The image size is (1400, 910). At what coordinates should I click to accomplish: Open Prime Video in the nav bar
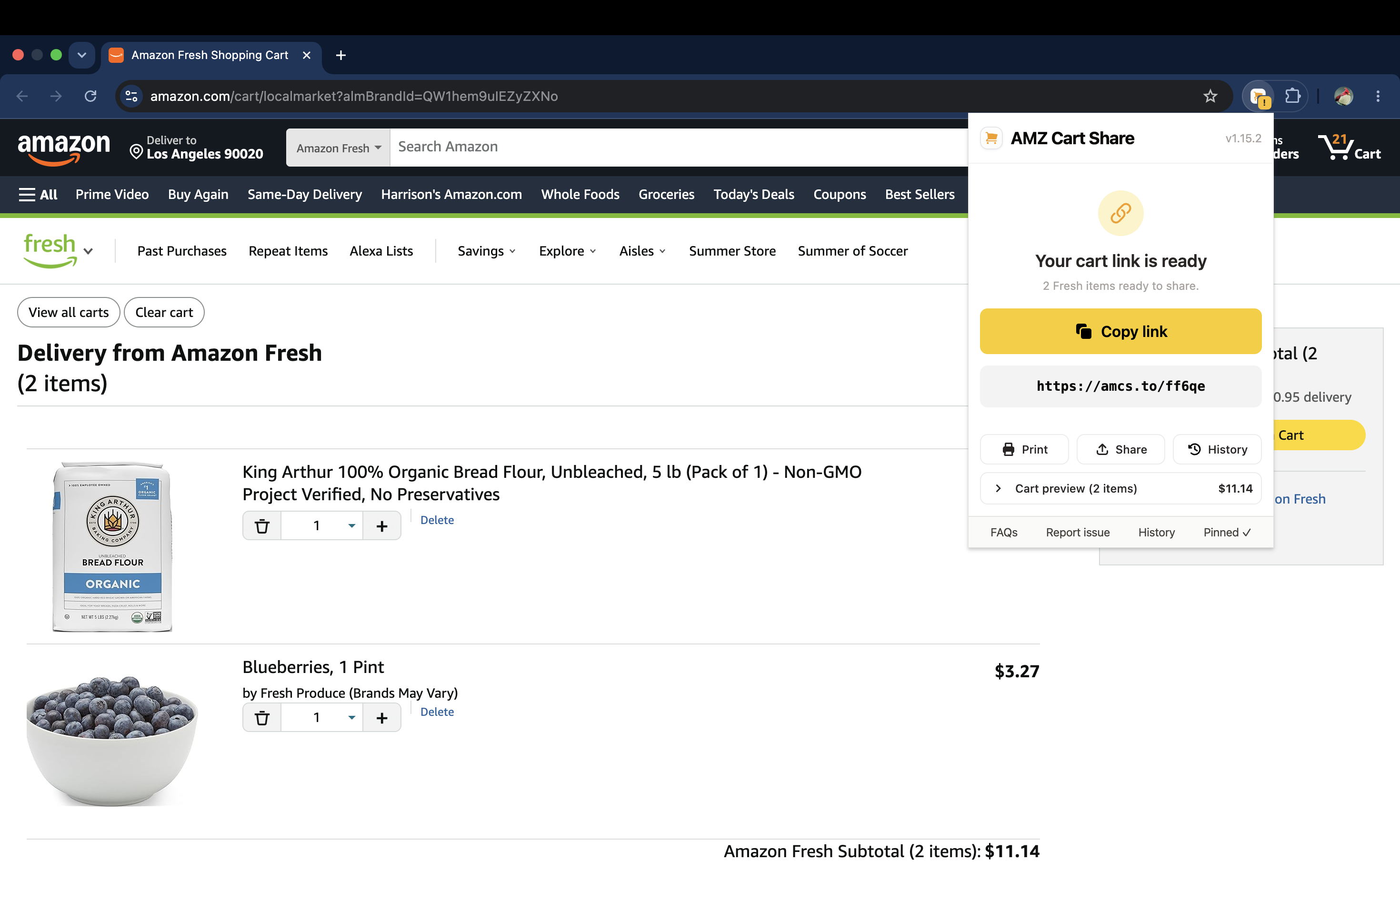click(x=112, y=195)
